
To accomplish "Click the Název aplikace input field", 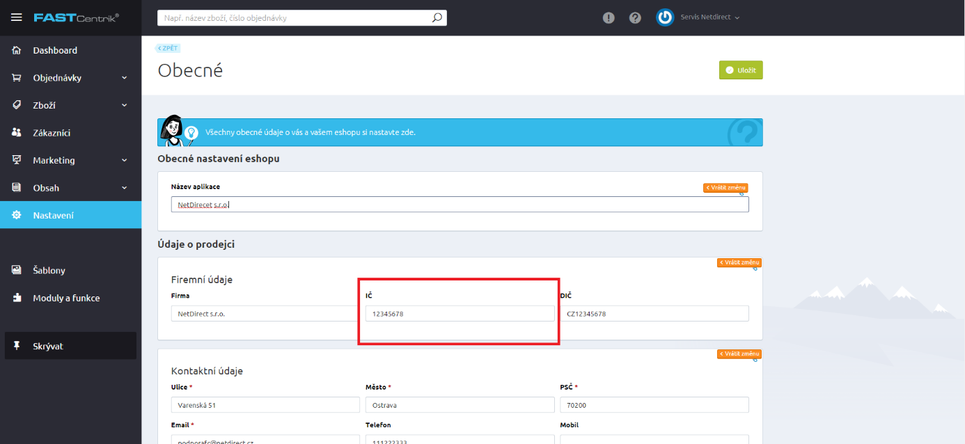I will click(460, 205).
